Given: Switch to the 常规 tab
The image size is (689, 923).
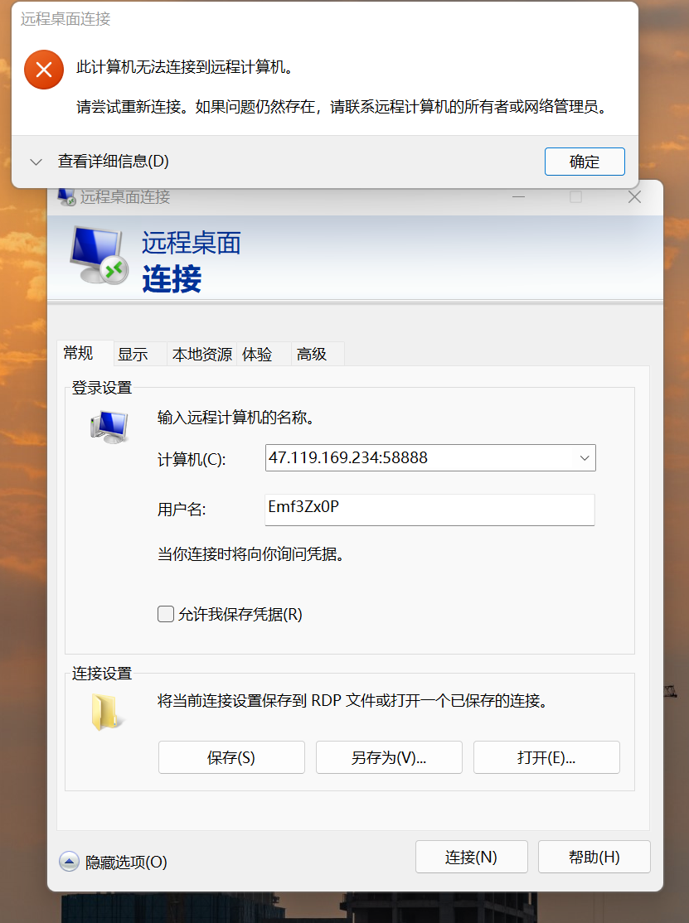Looking at the screenshot, I should point(85,353).
